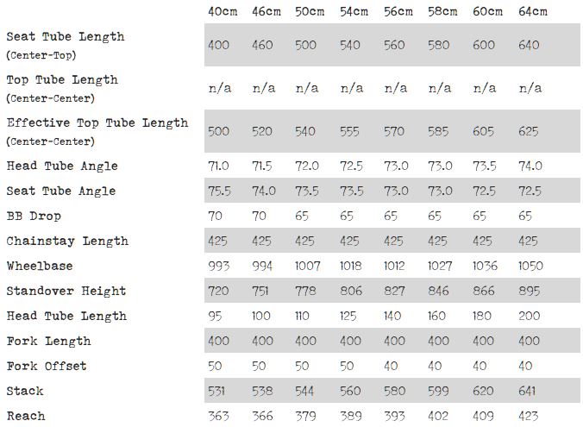This screenshot has width=583, height=427.
Task: Select the Stack value 599
Action: pos(439,391)
